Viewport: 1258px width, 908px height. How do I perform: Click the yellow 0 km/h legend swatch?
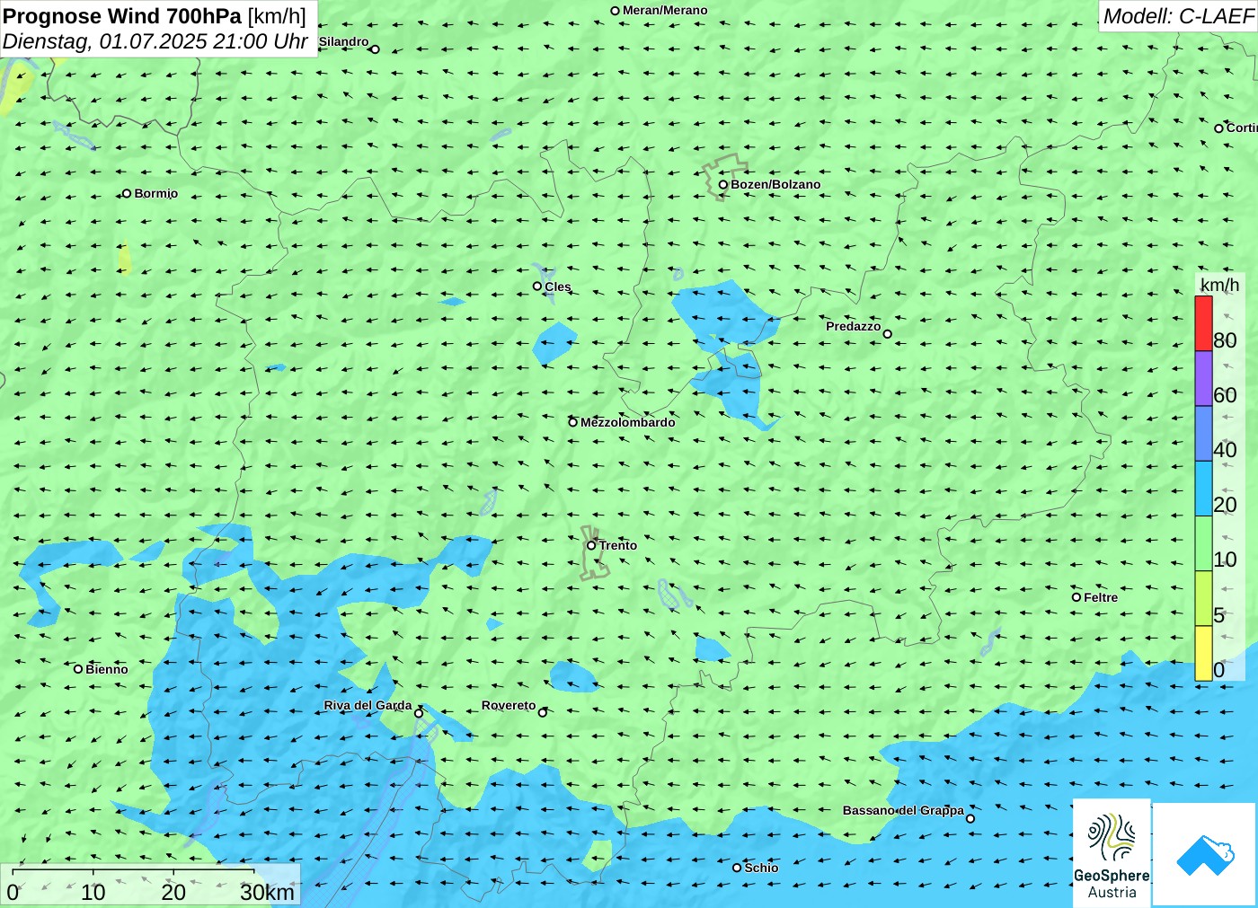coord(1203,653)
